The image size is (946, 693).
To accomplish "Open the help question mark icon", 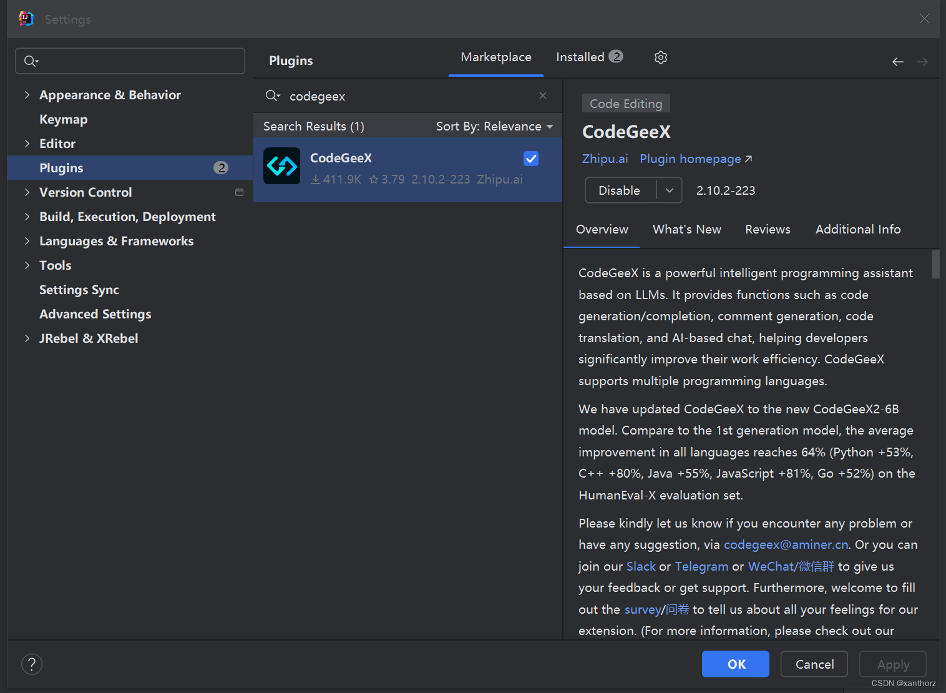I will click(x=32, y=664).
